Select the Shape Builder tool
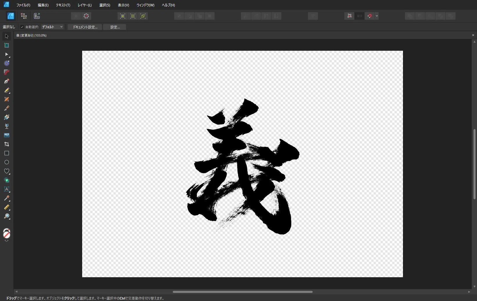477x301 pixels. (6, 180)
